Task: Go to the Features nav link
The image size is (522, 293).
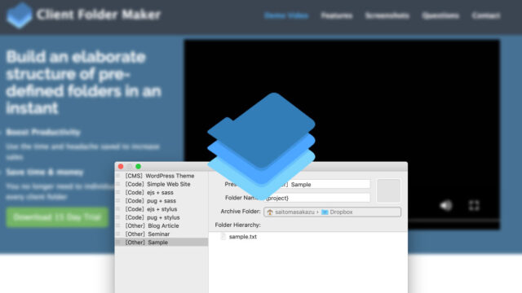Action: [337, 15]
